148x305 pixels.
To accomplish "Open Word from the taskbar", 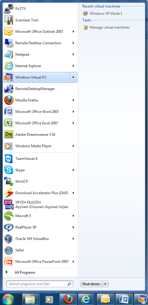I will (x=124, y=300).
